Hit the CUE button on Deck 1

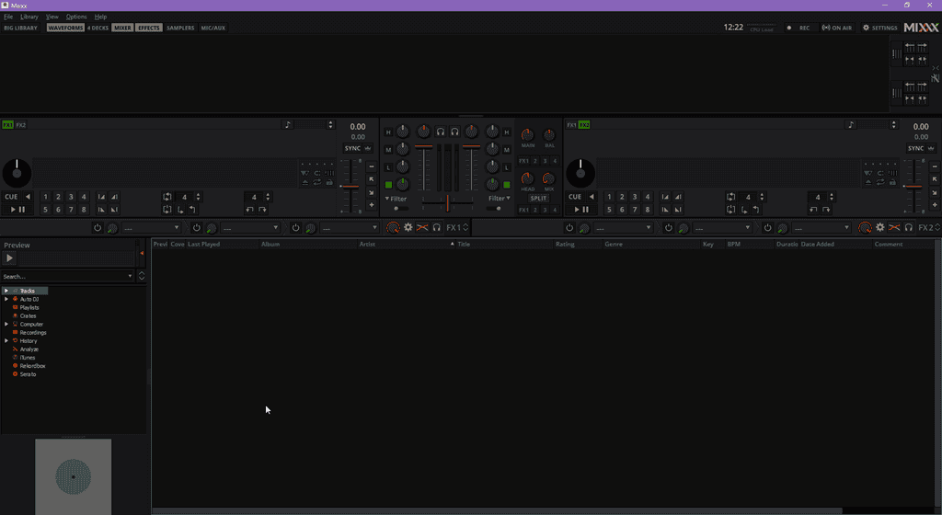point(11,197)
